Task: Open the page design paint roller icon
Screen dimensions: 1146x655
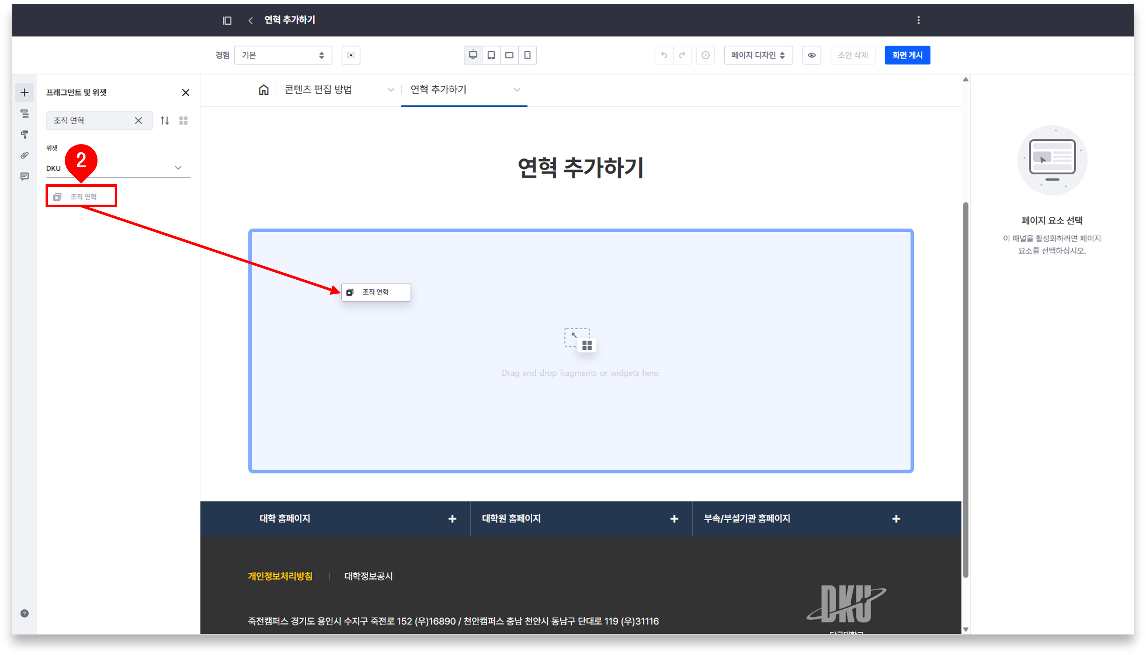Action: pos(24,134)
